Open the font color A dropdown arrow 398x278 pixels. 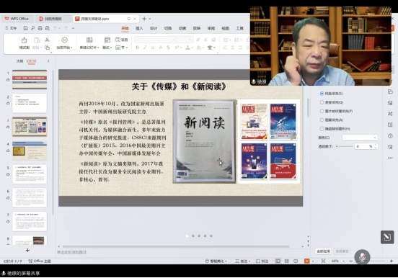(192, 48)
